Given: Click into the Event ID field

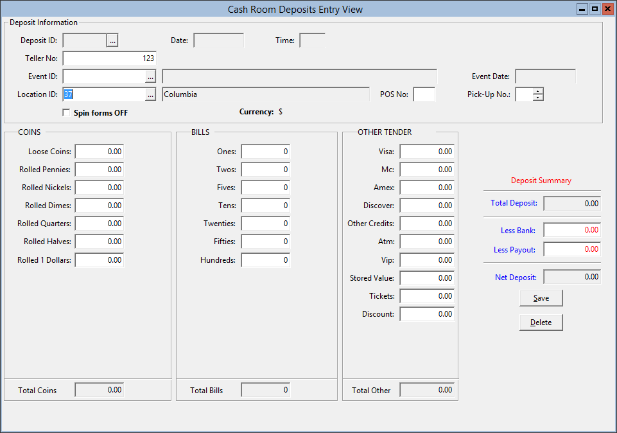Looking at the screenshot, I should tap(104, 76).
